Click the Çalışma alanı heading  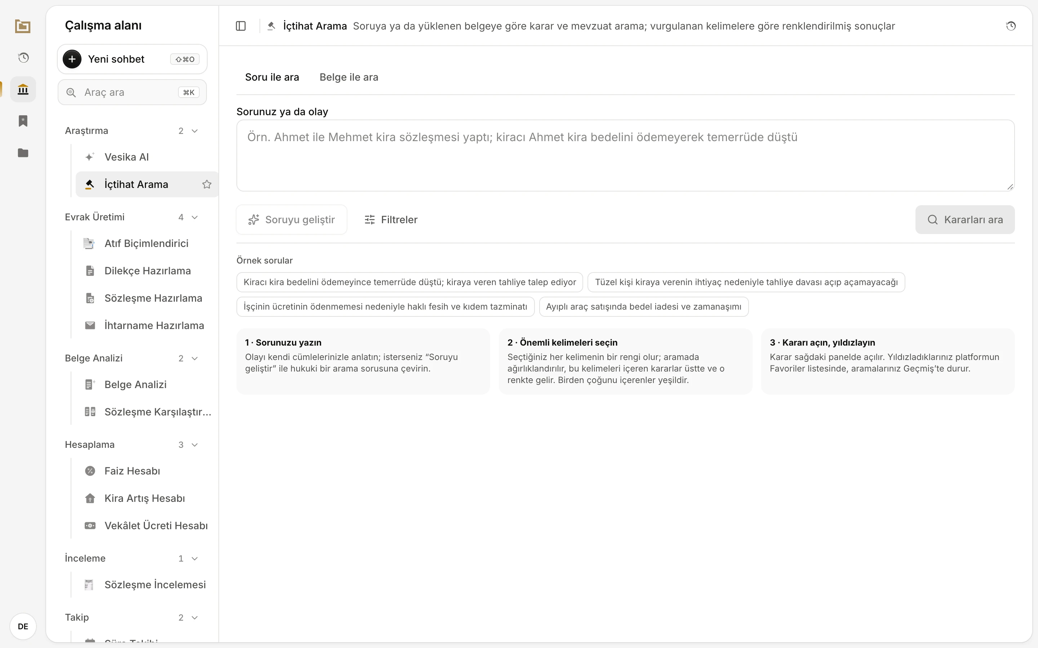pyautogui.click(x=103, y=25)
